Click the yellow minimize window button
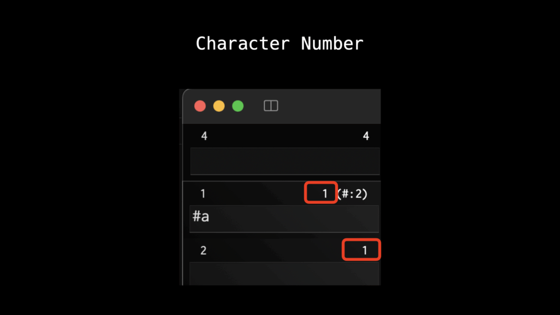 (219, 106)
